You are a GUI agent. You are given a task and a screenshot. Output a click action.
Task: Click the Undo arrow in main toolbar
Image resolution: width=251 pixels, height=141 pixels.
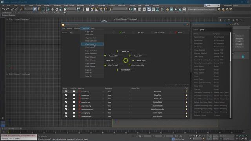pyautogui.click(x=3, y=9)
